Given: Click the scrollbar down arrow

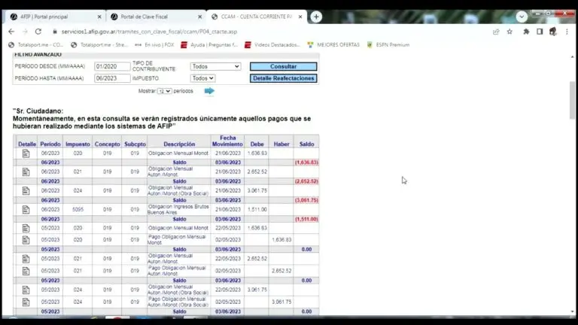Looking at the screenshot, I should pyautogui.click(x=572, y=311).
